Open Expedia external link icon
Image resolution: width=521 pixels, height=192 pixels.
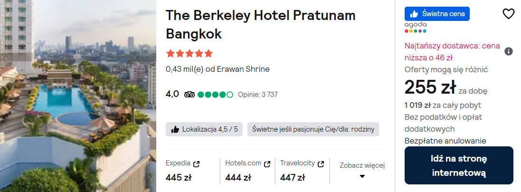[197, 164]
